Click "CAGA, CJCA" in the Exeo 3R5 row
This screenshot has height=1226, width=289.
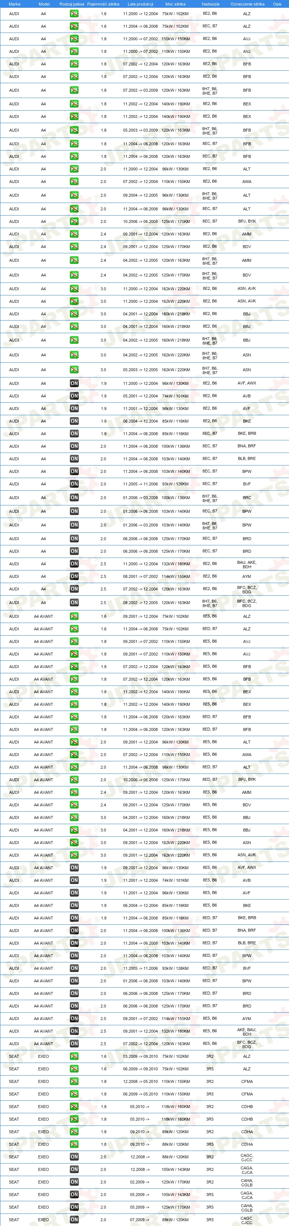point(246,1196)
